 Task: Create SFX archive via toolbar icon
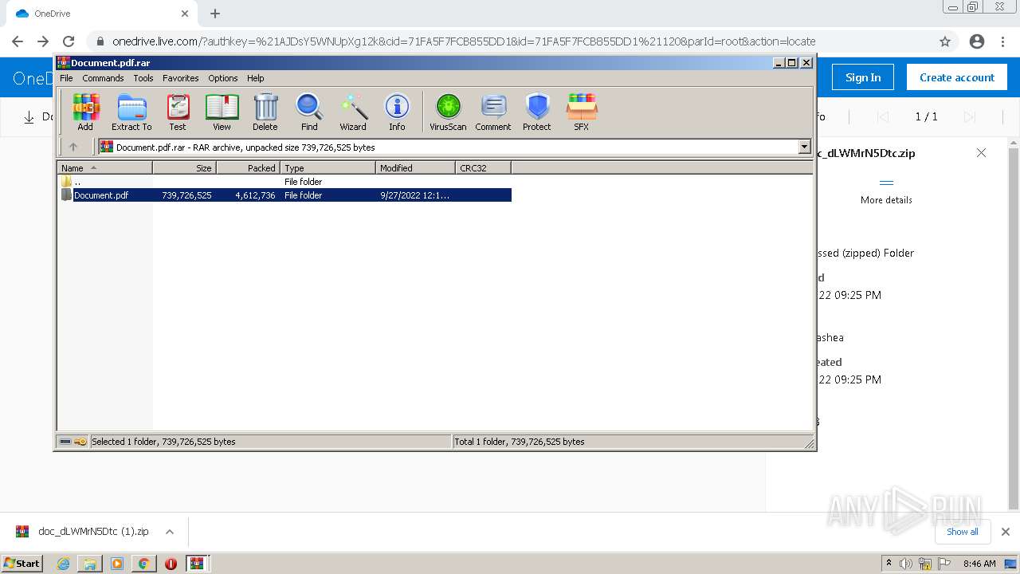click(x=582, y=112)
